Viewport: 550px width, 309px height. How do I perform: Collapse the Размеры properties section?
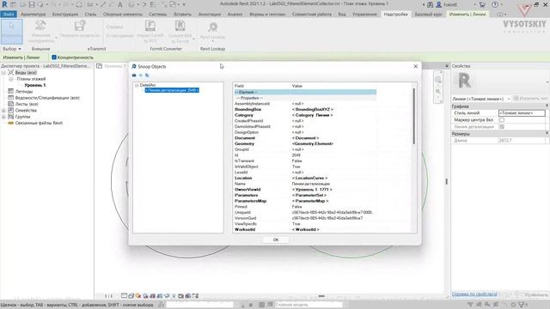pyautogui.click(x=547, y=134)
